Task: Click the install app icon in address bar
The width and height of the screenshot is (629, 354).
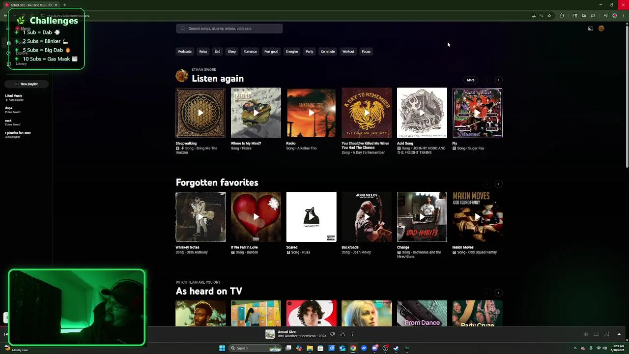Action: [534, 15]
